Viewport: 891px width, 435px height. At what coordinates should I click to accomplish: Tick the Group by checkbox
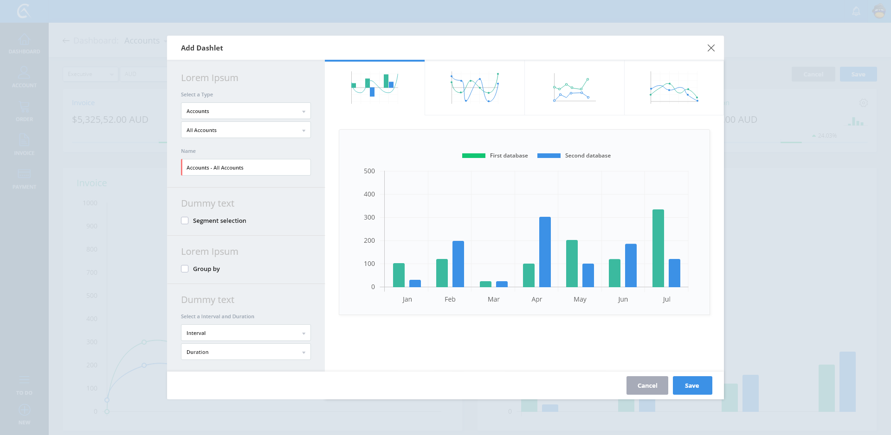coord(185,269)
